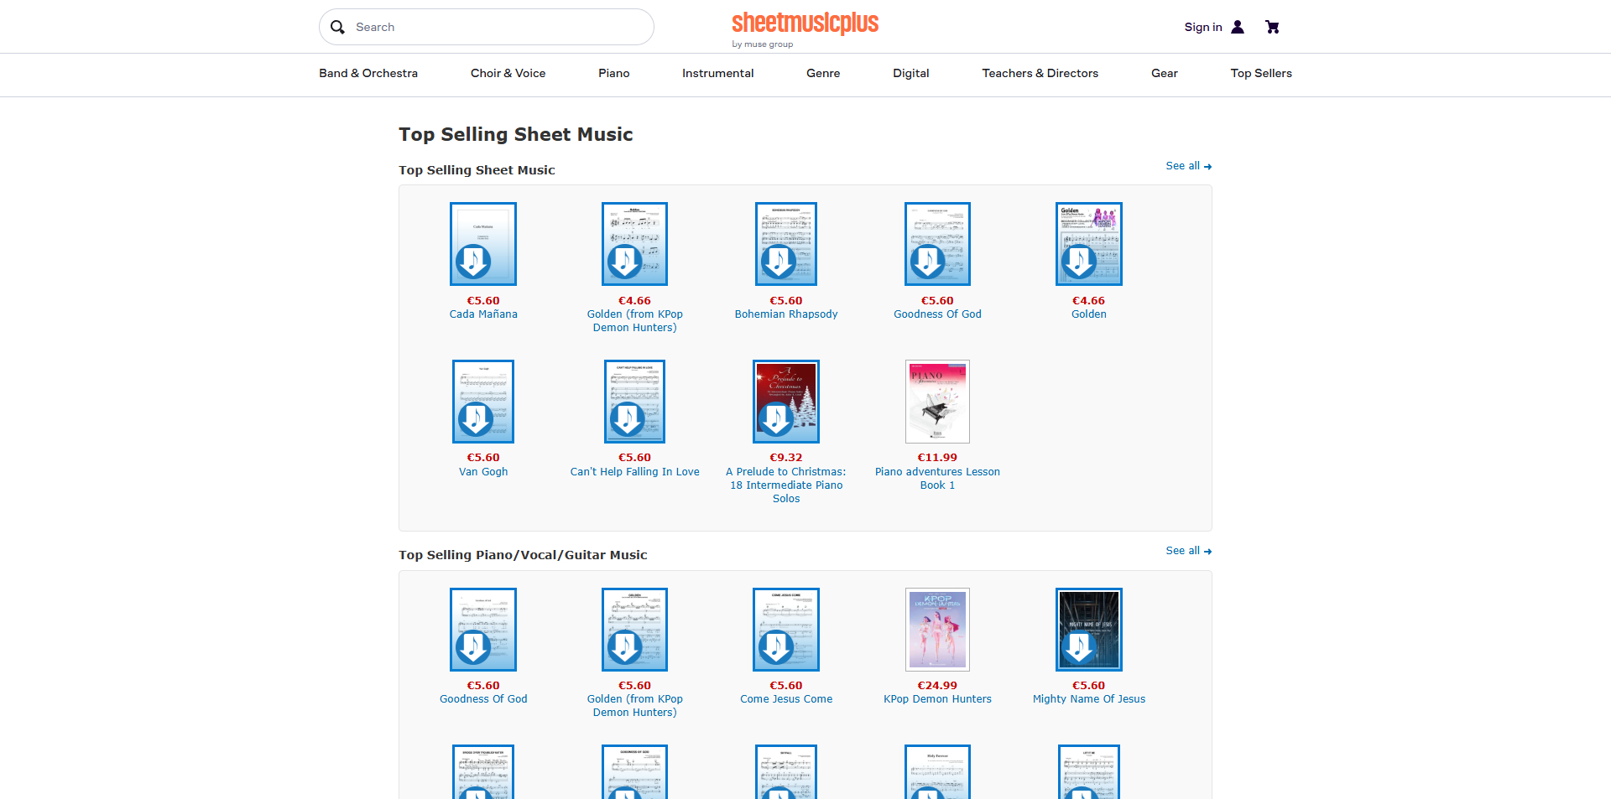Click the Come Jesus Come title link
This screenshot has height=799, width=1611.
[786, 699]
